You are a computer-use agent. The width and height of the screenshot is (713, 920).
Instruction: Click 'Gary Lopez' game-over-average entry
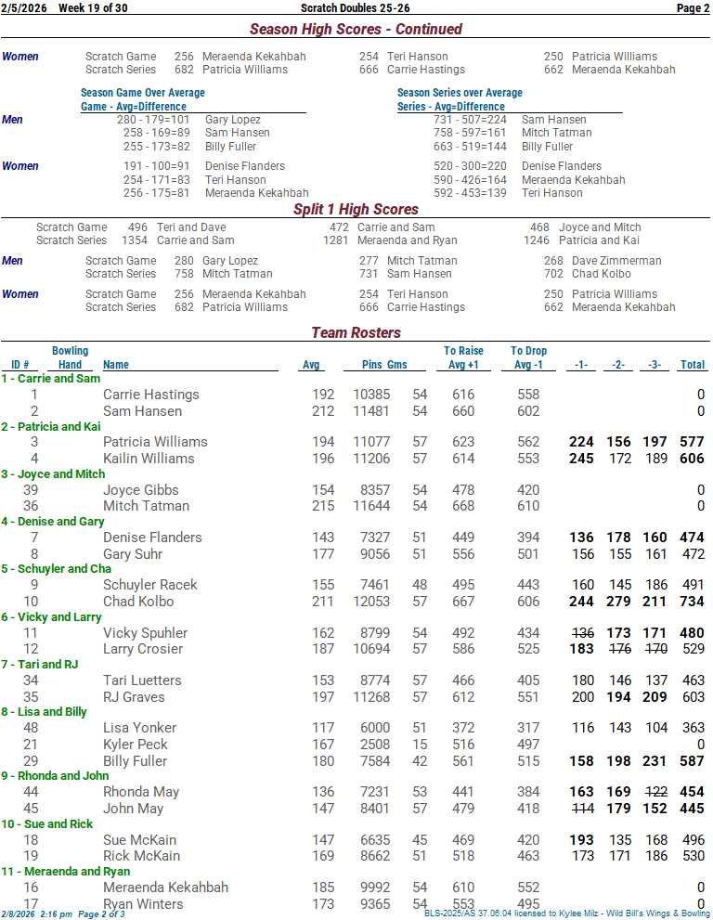[x=233, y=120]
